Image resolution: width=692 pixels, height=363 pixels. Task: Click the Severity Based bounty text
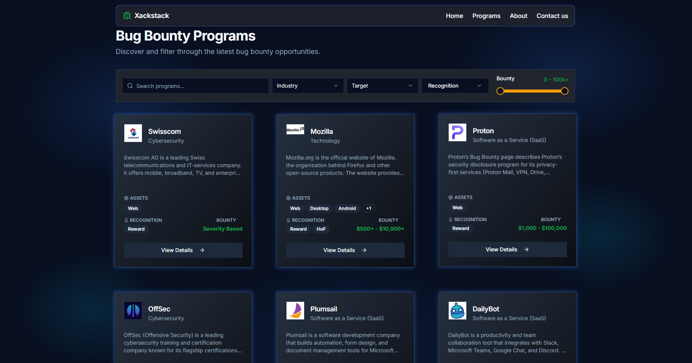pyautogui.click(x=223, y=229)
